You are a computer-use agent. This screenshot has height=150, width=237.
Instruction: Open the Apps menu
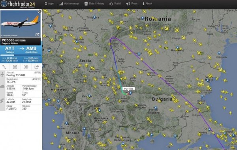[49, 4]
